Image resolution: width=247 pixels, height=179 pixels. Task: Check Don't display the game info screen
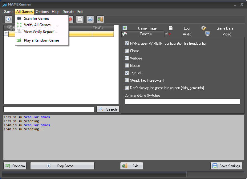pyautogui.click(x=127, y=88)
